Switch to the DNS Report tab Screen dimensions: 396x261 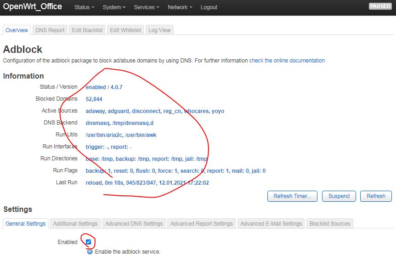point(50,30)
